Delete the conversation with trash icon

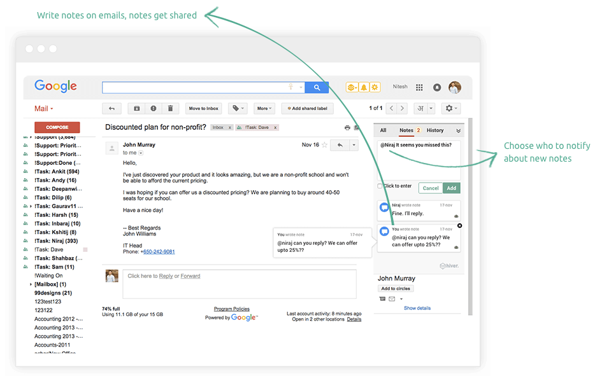(170, 108)
